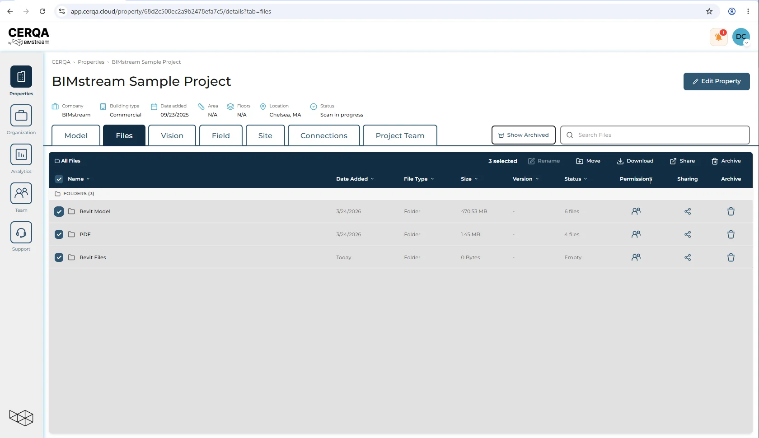Uncheck the select-all checkbox in header
This screenshot has height=438, width=759.
(x=59, y=179)
